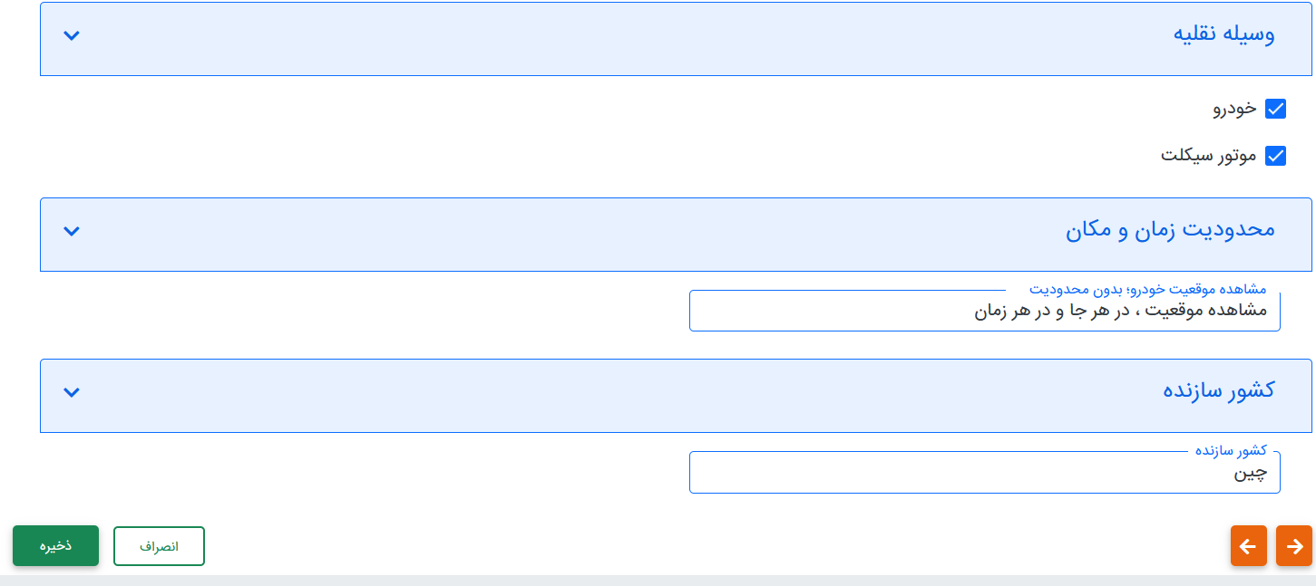Focus the کشور سازنده field containing چین
Image resolution: width=1316 pixels, height=586 pixels.
(984, 473)
